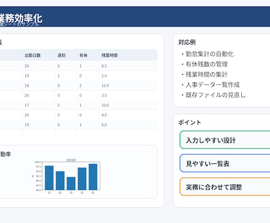
Task: Click the 3.5 overtime cell
Action: (104, 95)
